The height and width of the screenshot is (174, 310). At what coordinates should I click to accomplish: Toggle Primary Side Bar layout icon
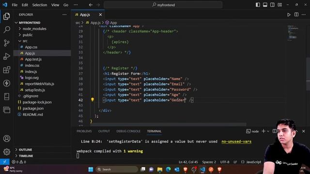coord(258,5)
